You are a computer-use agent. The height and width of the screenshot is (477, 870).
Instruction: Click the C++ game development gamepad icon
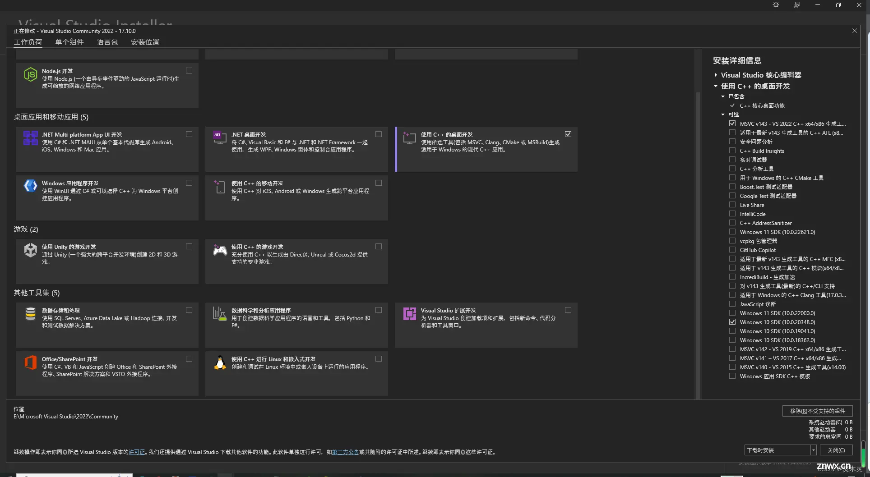[x=220, y=250]
